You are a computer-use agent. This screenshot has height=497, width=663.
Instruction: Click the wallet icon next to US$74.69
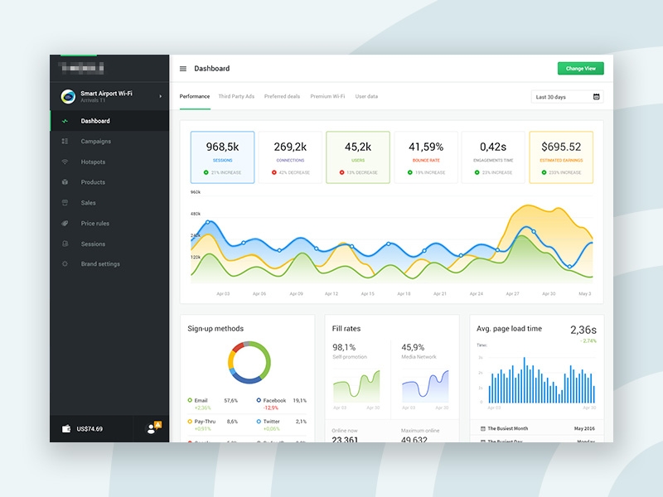(65, 429)
